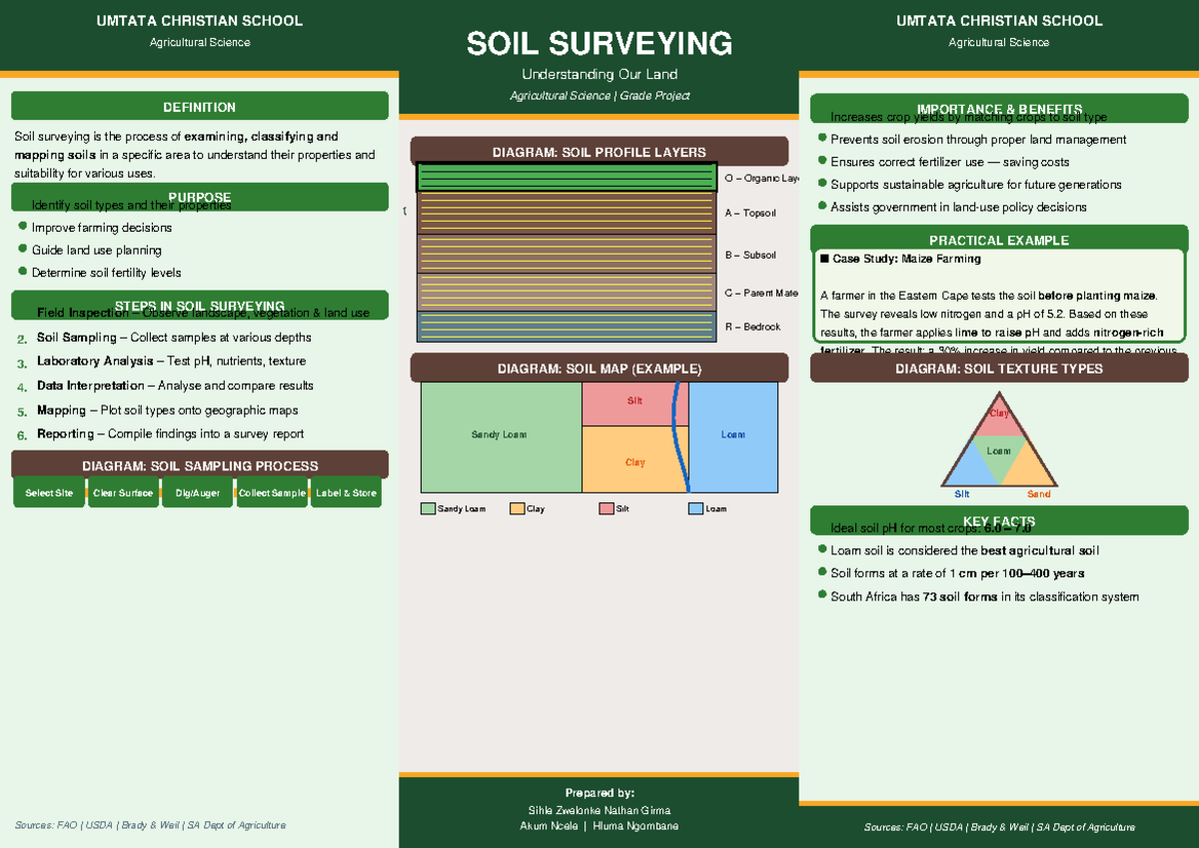Click the 'Laboratory Analysis' step line
The image size is (1199, 848).
171,362
